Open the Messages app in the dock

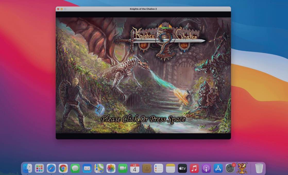[75, 168]
